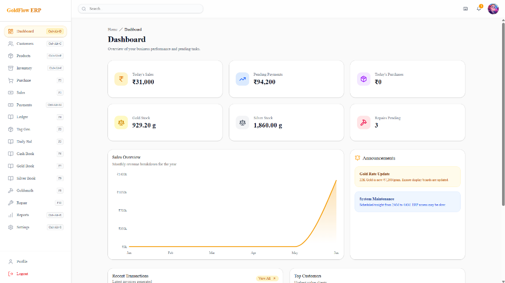The width and height of the screenshot is (505, 283).
Task: Open Reports from the sidebar
Action: point(36,215)
